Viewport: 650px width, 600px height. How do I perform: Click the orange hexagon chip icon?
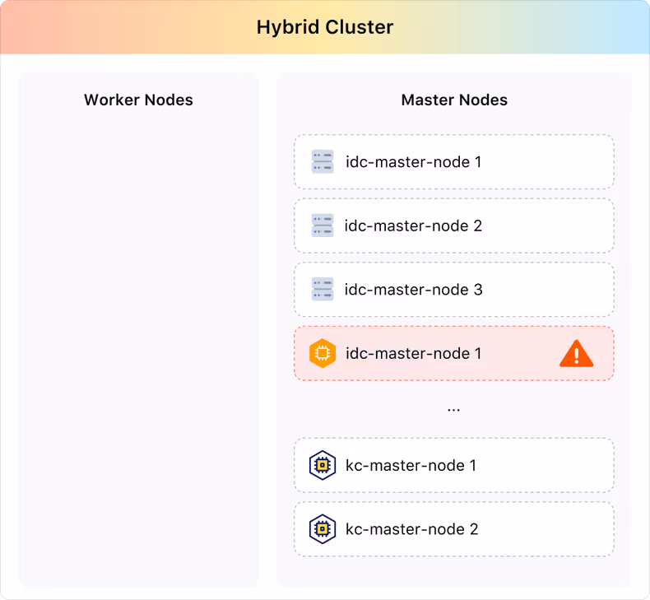pyautogui.click(x=322, y=353)
